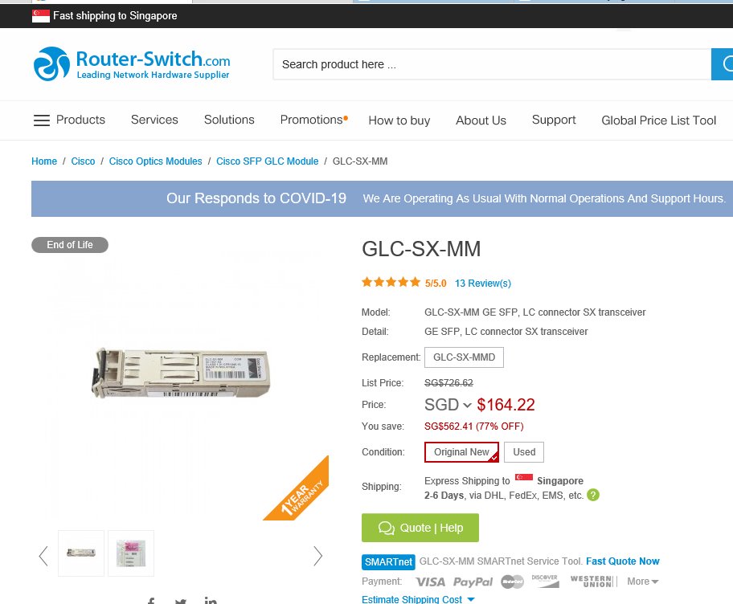This screenshot has width=733, height=604.
Task: Click the green Quote | Help button
Action: [420, 528]
